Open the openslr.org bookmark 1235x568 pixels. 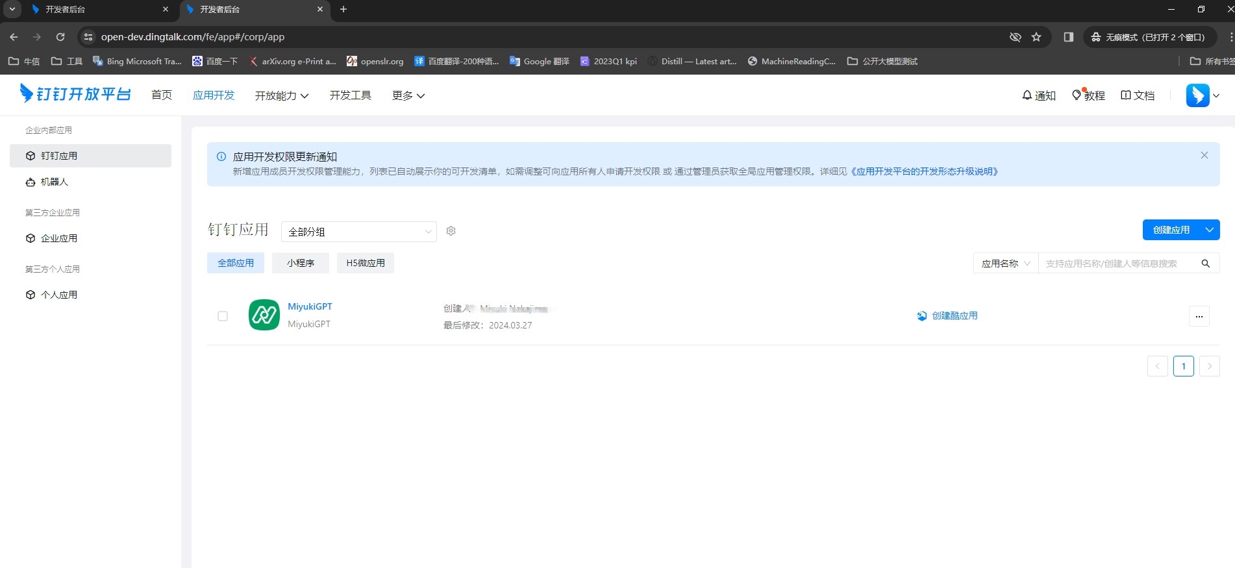pos(375,61)
